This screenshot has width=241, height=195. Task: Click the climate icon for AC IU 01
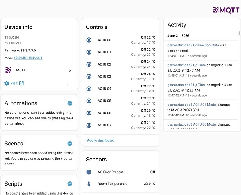click(x=89, y=52)
